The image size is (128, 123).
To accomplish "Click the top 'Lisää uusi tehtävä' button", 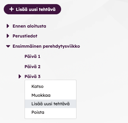I will pyautogui.click(x=32, y=9).
